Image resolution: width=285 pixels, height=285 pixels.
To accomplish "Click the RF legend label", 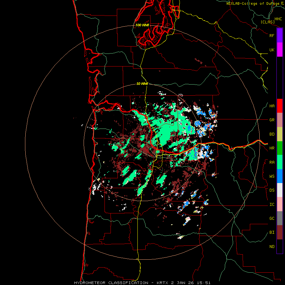I will coord(272,35).
